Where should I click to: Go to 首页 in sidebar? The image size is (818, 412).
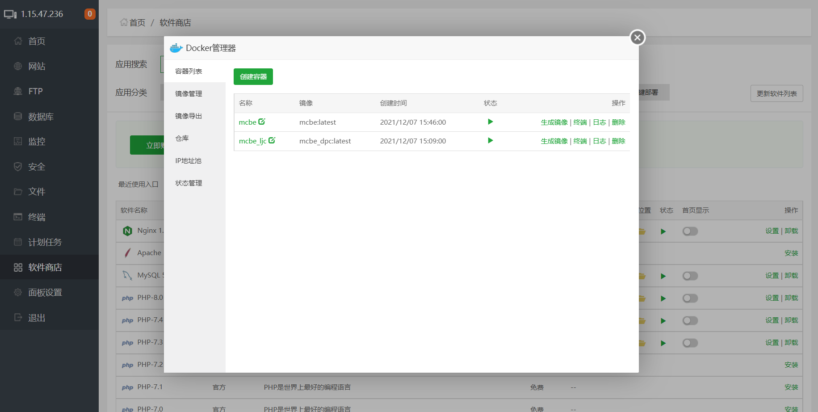point(49,41)
